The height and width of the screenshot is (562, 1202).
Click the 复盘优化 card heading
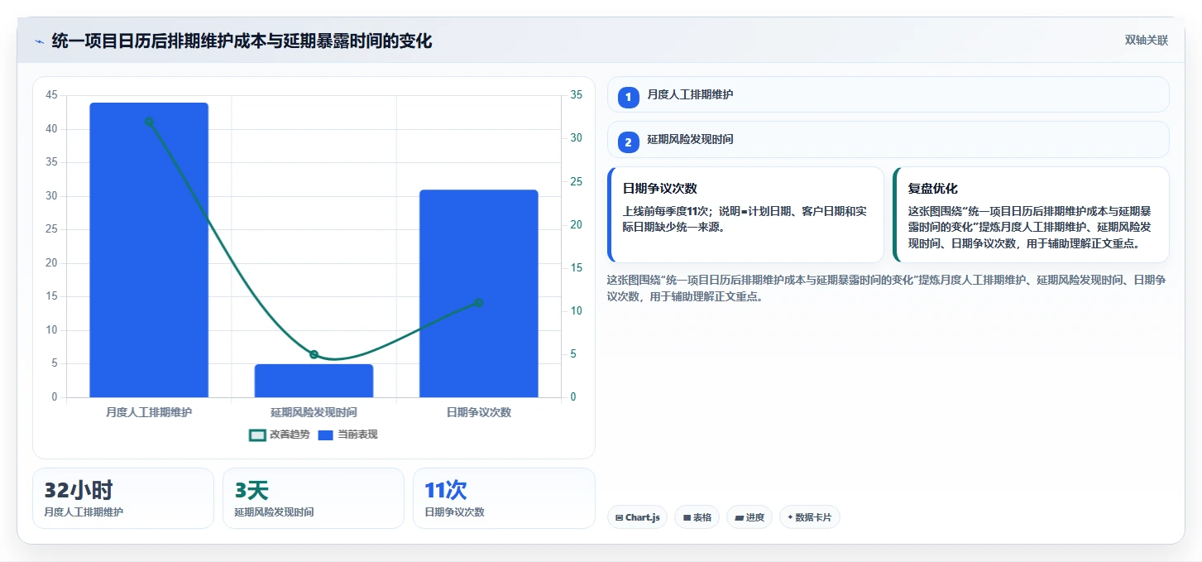coord(933,189)
